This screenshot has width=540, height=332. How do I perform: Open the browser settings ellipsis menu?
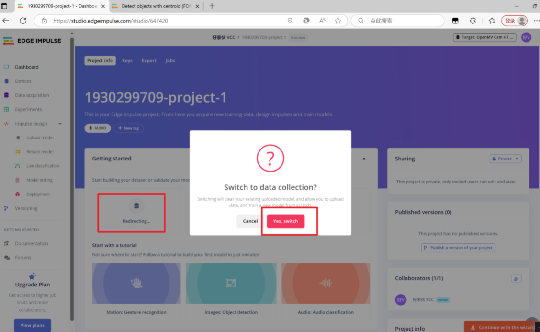point(536,21)
